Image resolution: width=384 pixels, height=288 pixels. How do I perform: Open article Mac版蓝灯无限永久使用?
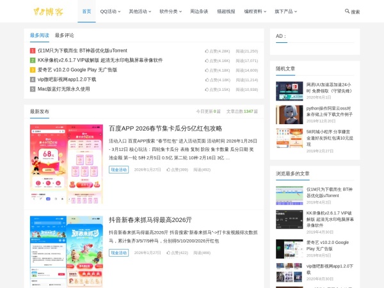[63, 89]
